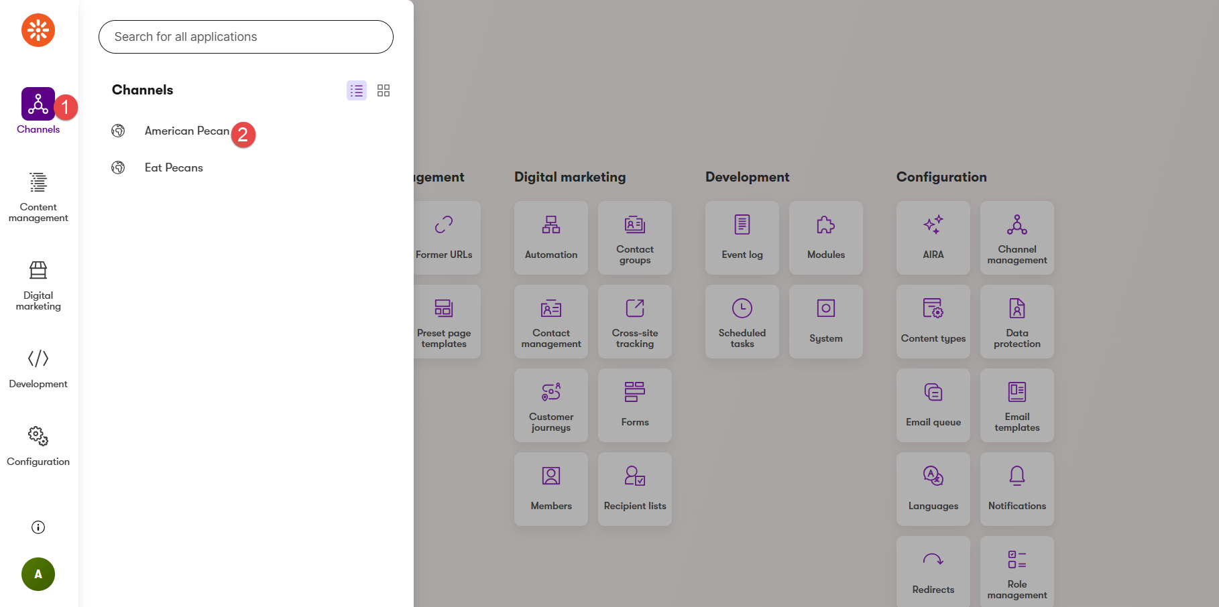Open the AIRA configuration tile
The image size is (1219, 607).
pos(933,238)
